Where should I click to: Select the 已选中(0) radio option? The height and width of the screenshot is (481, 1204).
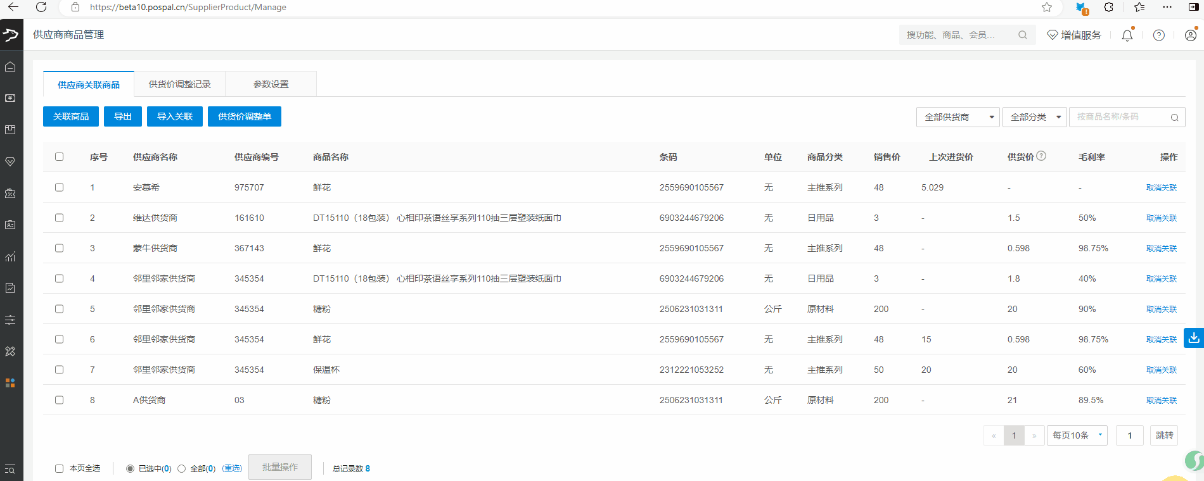(130, 468)
